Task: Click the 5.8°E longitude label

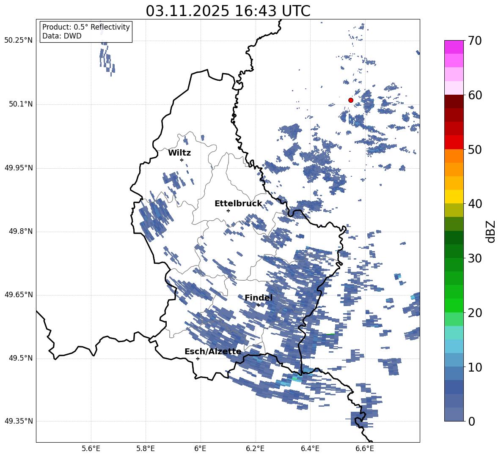Action: [146, 449]
